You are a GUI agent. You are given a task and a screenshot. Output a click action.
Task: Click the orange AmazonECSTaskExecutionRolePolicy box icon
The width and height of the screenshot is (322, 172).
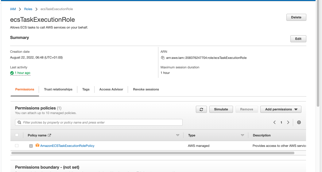click(37, 145)
